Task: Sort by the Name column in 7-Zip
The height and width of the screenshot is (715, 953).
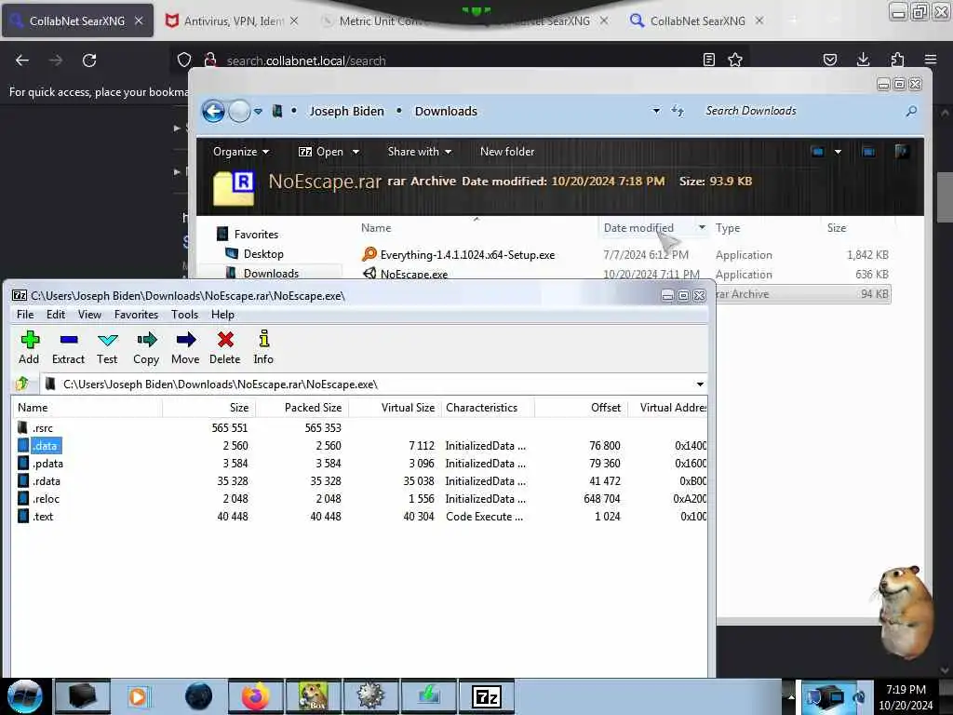Action: point(87,408)
